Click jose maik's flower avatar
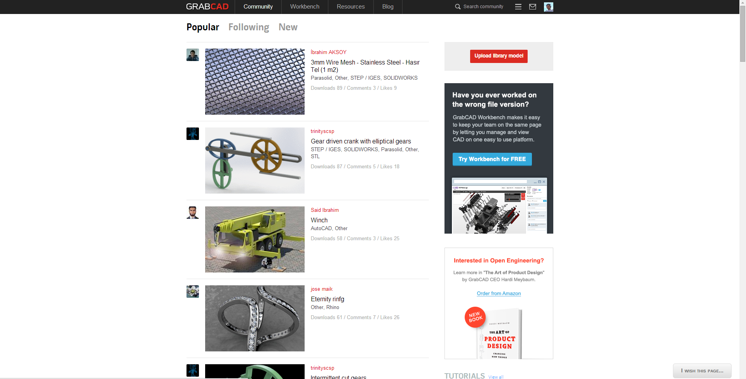Viewport: 746px width, 379px height. click(193, 292)
